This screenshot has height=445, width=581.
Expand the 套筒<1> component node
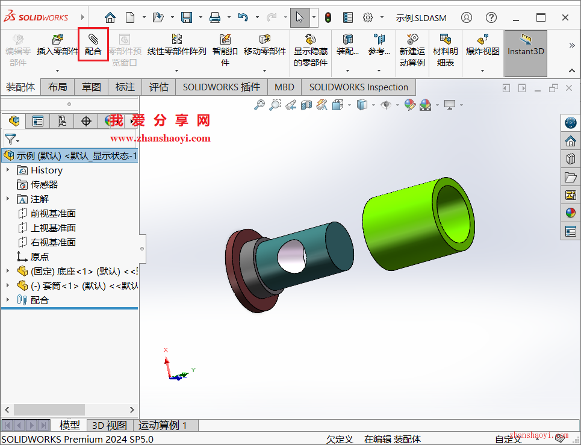click(8, 285)
